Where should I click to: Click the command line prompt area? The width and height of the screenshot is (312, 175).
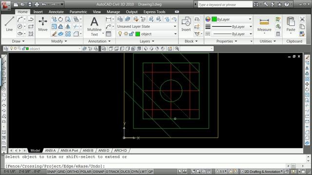[145, 166]
